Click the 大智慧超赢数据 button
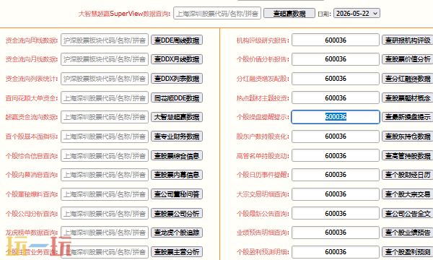Screen dimensions: 433x260 (177, 117)
